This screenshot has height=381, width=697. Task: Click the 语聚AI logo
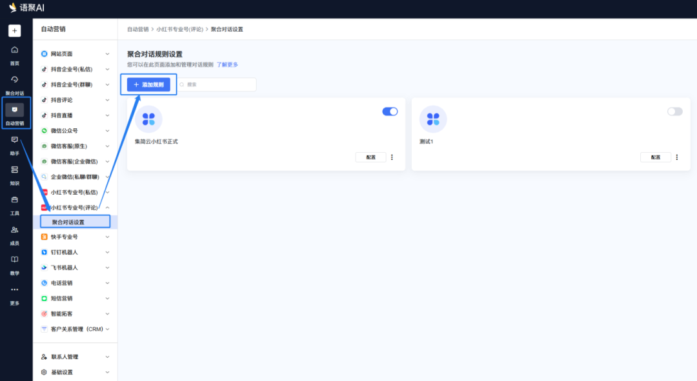(x=27, y=8)
